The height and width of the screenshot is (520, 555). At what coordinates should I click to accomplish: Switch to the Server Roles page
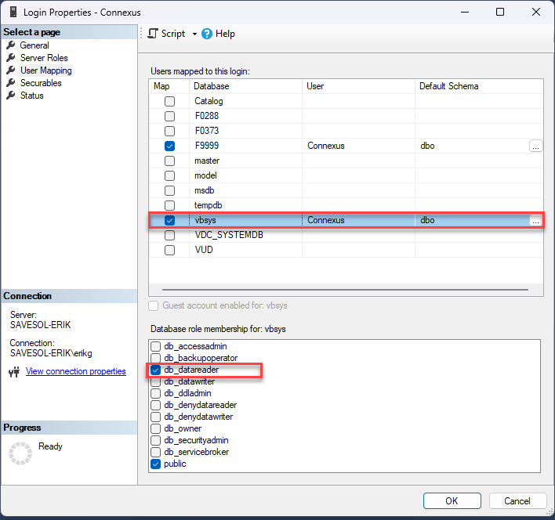pyautogui.click(x=44, y=58)
